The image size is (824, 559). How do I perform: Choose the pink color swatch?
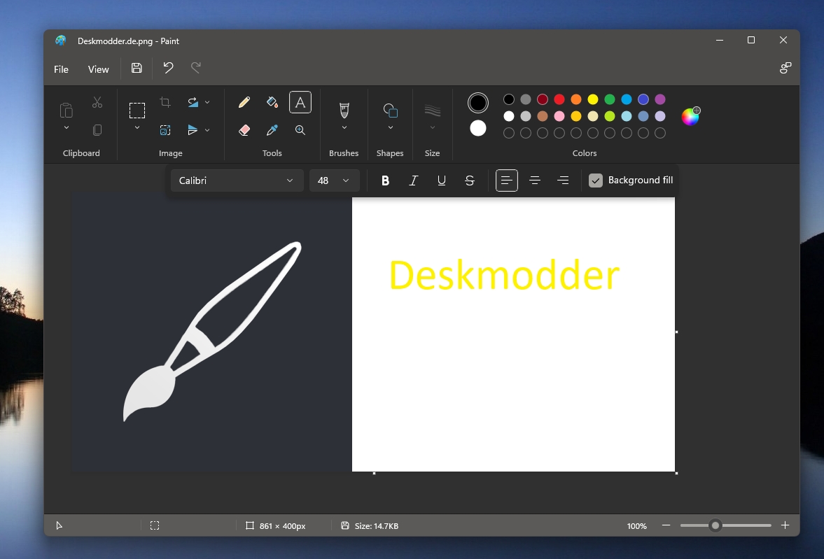(x=559, y=116)
